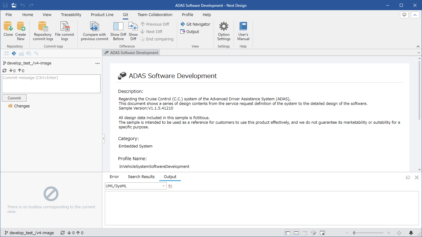The height and width of the screenshot is (237, 422).
Task: Open the File menu tab
Action: 9,15
